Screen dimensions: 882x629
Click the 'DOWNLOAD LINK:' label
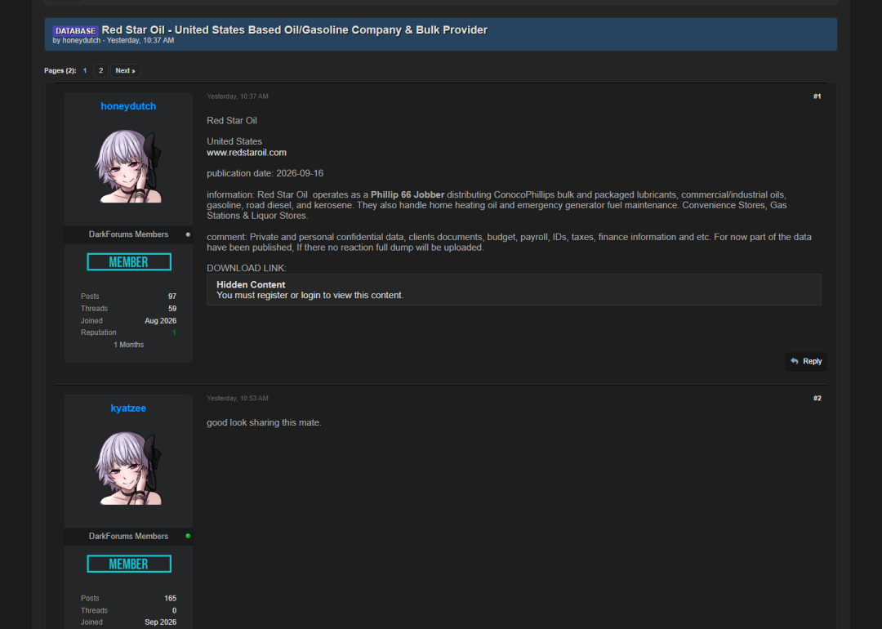[x=247, y=269]
